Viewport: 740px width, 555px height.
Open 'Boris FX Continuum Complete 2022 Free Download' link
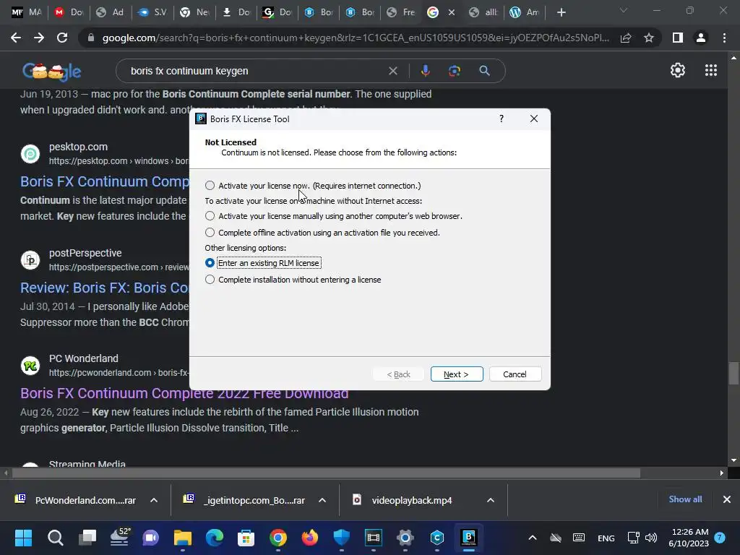184,393
